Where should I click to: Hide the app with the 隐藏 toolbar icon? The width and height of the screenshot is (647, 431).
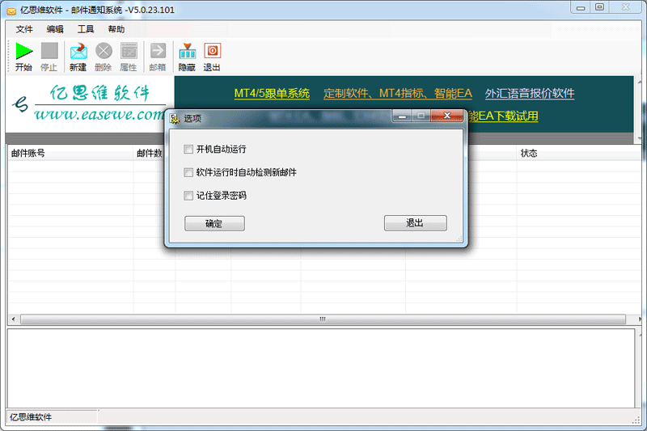187,51
